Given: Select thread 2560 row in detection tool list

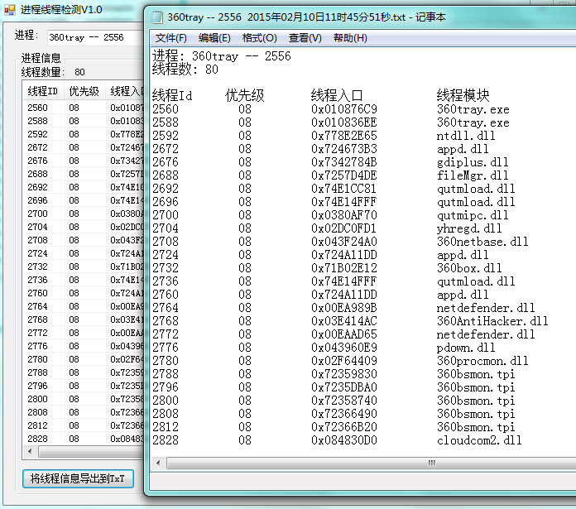Looking at the screenshot, I should 84,108.
